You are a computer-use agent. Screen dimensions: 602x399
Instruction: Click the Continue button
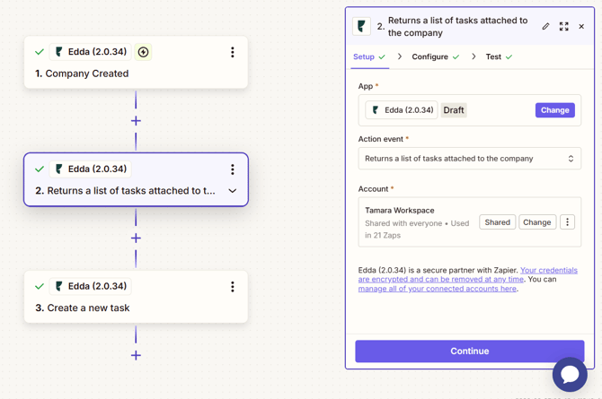coord(469,351)
